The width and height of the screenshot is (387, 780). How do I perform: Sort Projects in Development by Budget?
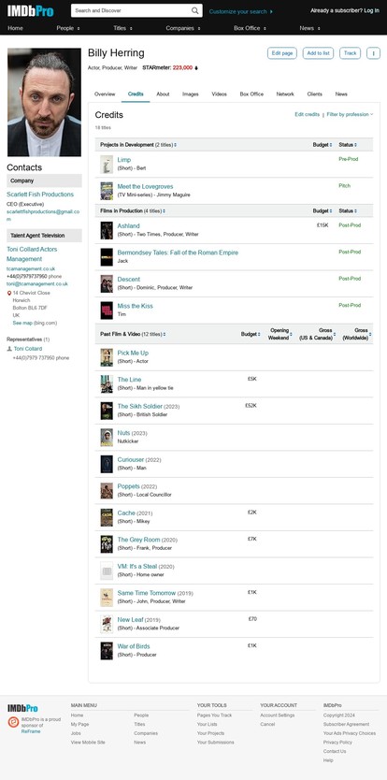pos(322,145)
